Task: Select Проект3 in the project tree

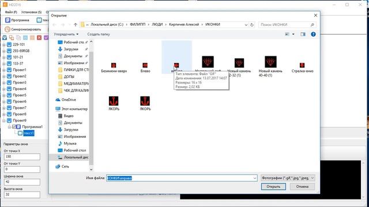Action: [20, 83]
